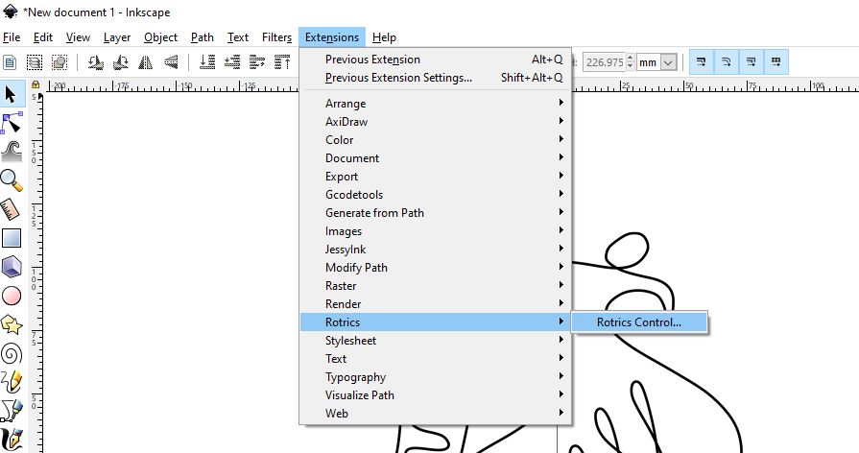Screen dimensions: 859x453
Task: Open the Edit menu
Action: (43, 37)
